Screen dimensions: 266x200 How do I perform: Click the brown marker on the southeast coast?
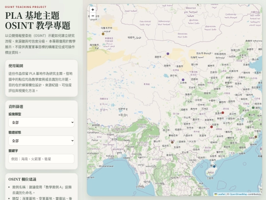point(256,137)
